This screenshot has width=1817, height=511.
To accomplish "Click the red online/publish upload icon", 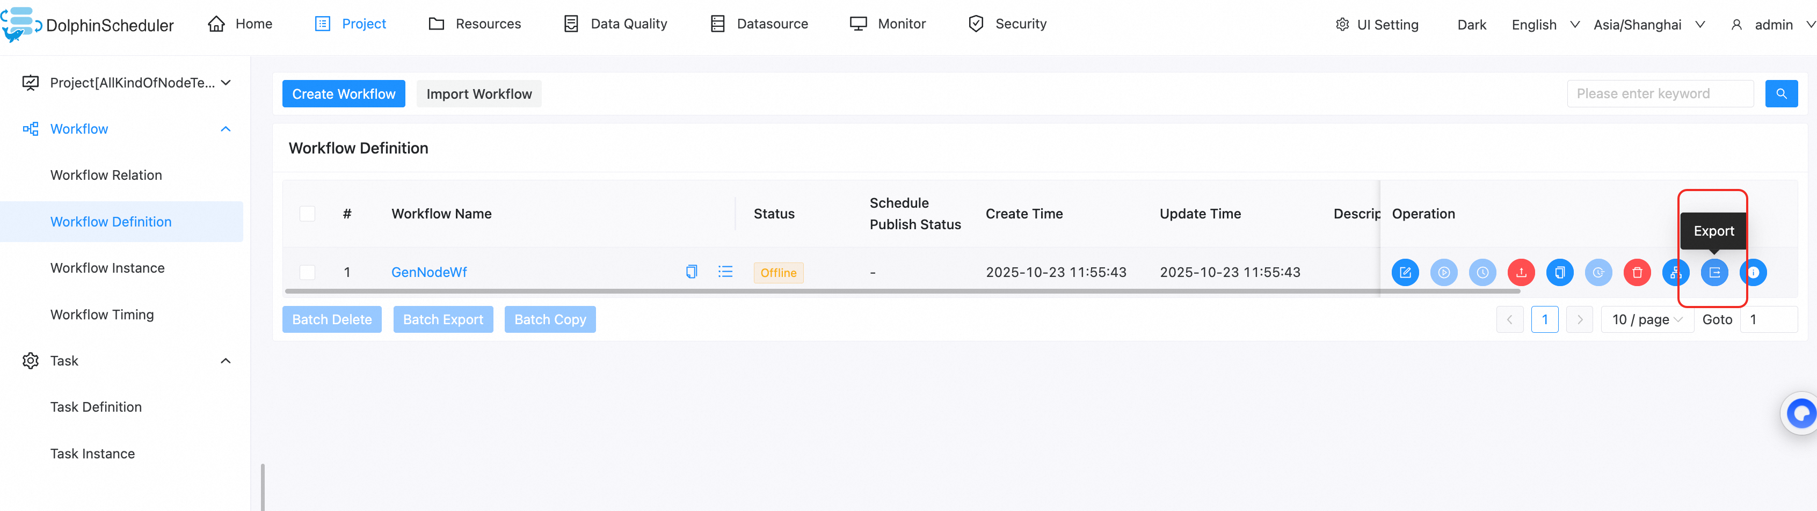I will point(1522,272).
